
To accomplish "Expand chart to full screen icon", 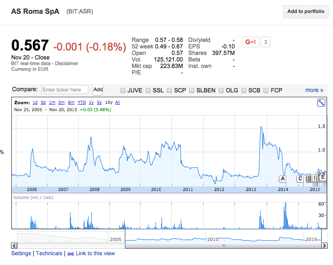I will click(321, 103).
